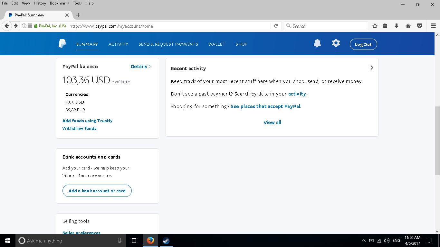Open Send & Request Payments tab
Image resolution: width=440 pixels, height=247 pixels.
[x=168, y=44]
